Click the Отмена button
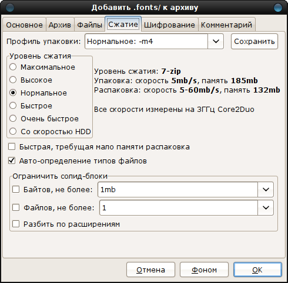Screen dimensions: 288x283 (x=150, y=270)
